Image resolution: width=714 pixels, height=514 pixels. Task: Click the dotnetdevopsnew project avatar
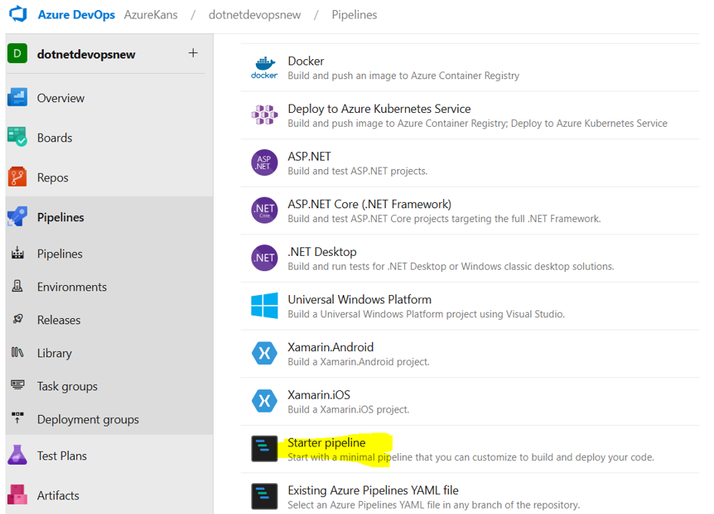[x=15, y=54]
